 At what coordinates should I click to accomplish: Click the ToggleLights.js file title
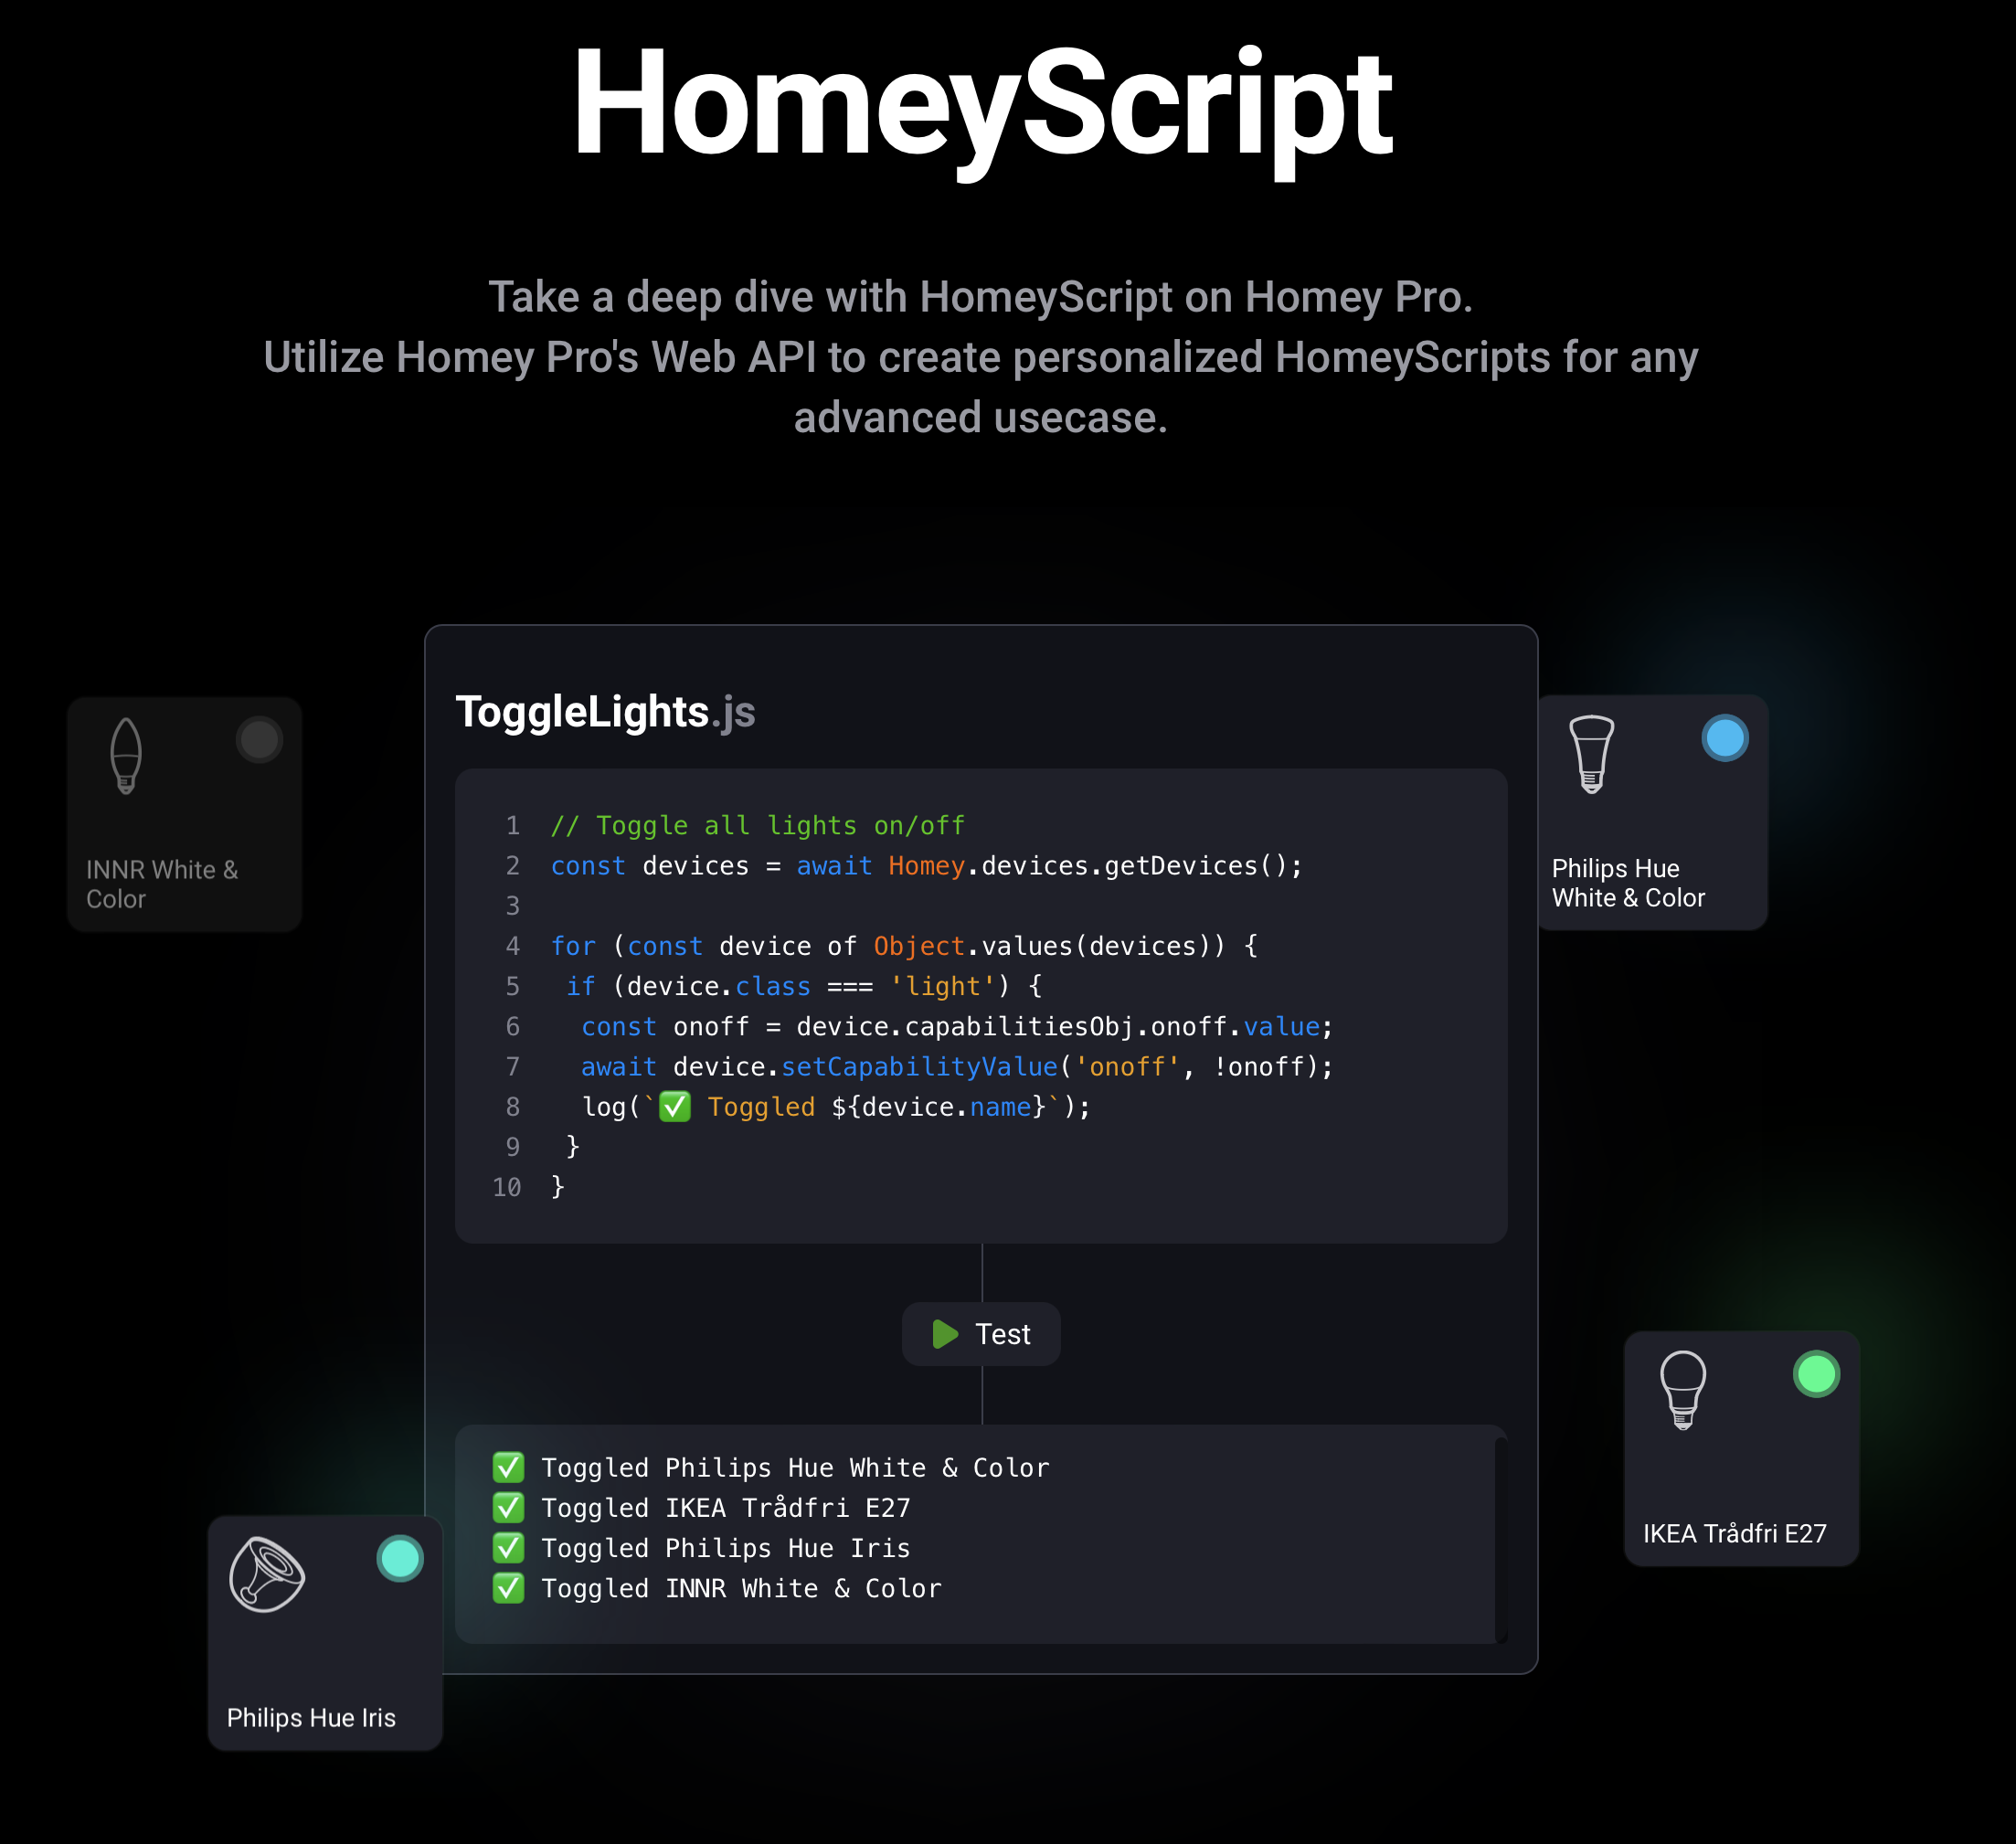coord(605,712)
